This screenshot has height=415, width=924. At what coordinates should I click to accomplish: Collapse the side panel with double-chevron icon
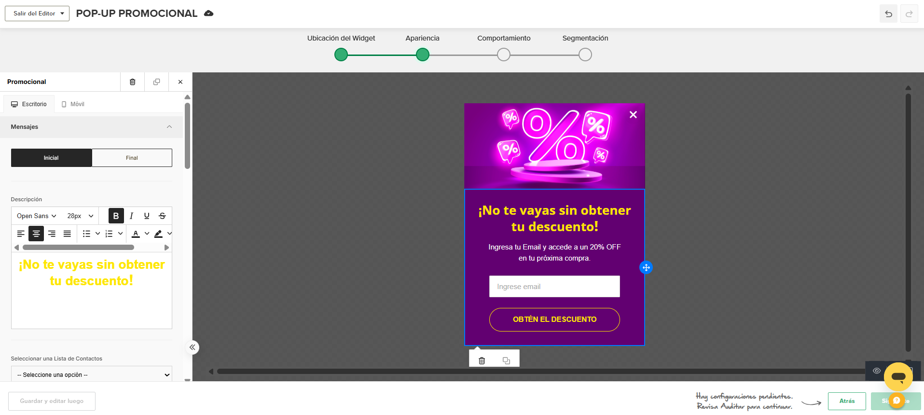192,347
